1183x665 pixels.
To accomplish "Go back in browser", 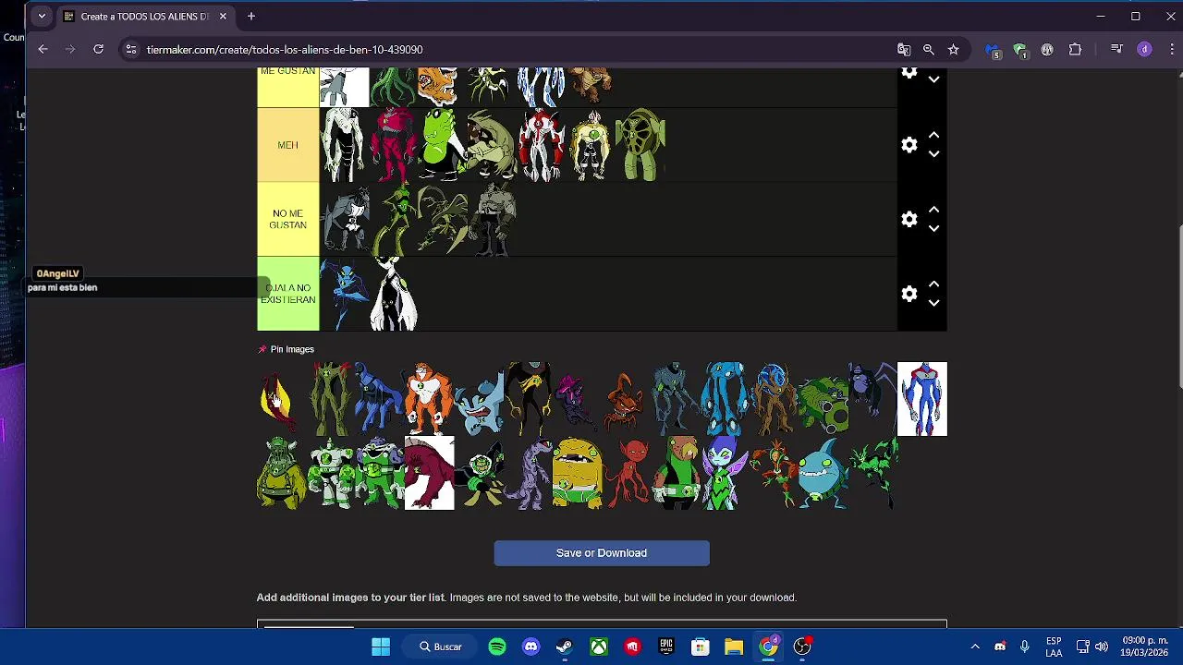I will [x=43, y=49].
